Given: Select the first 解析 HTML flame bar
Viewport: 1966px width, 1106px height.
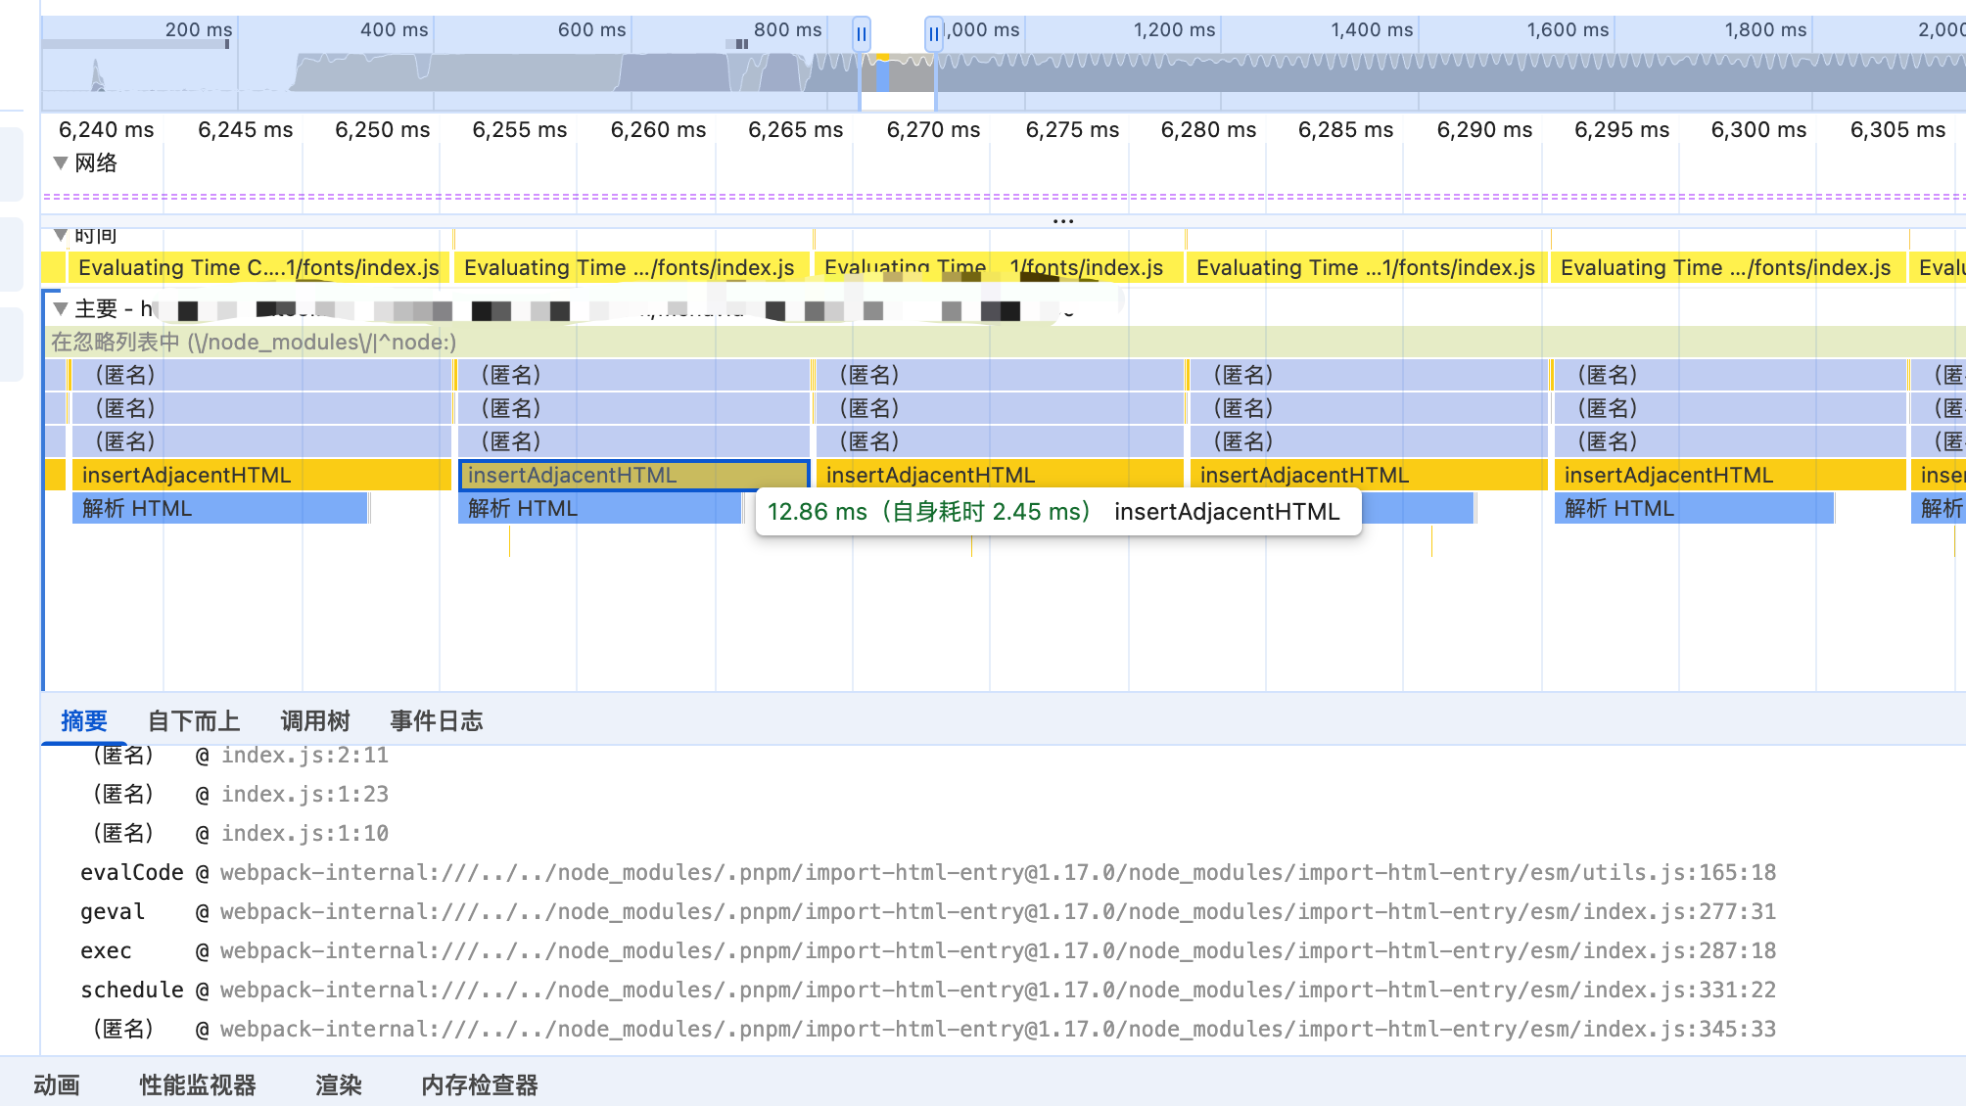Looking at the screenshot, I should (219, 508).
